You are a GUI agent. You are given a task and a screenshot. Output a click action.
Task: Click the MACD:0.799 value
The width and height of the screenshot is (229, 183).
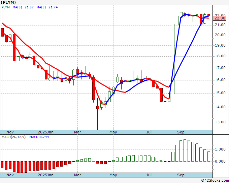[x=39, y=137]
